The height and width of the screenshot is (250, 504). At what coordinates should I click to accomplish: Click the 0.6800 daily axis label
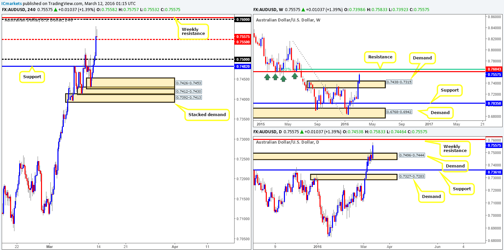pos(494,241)
